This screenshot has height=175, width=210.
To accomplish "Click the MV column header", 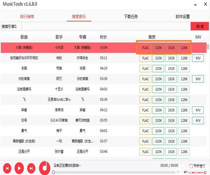I will click(x=198, y=37).
